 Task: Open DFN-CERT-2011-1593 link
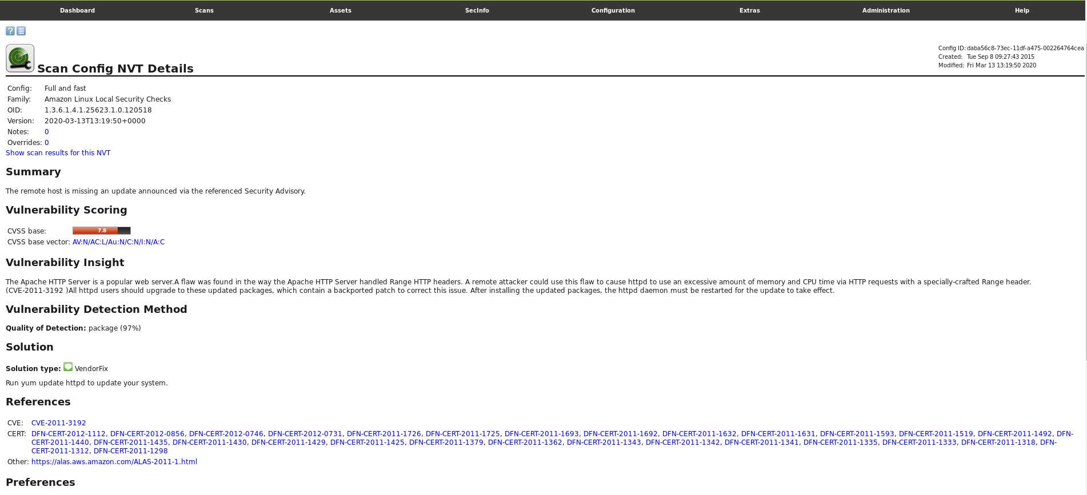click(857, 434)
